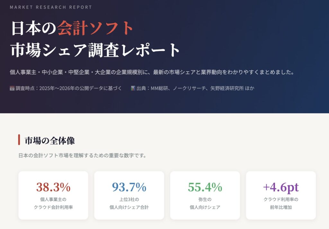Click the blue 93.7% figure
Viewport: 329px width, 229px height.
(129, 187)
